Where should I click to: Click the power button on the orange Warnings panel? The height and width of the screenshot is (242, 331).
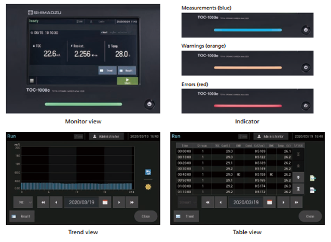306,67
